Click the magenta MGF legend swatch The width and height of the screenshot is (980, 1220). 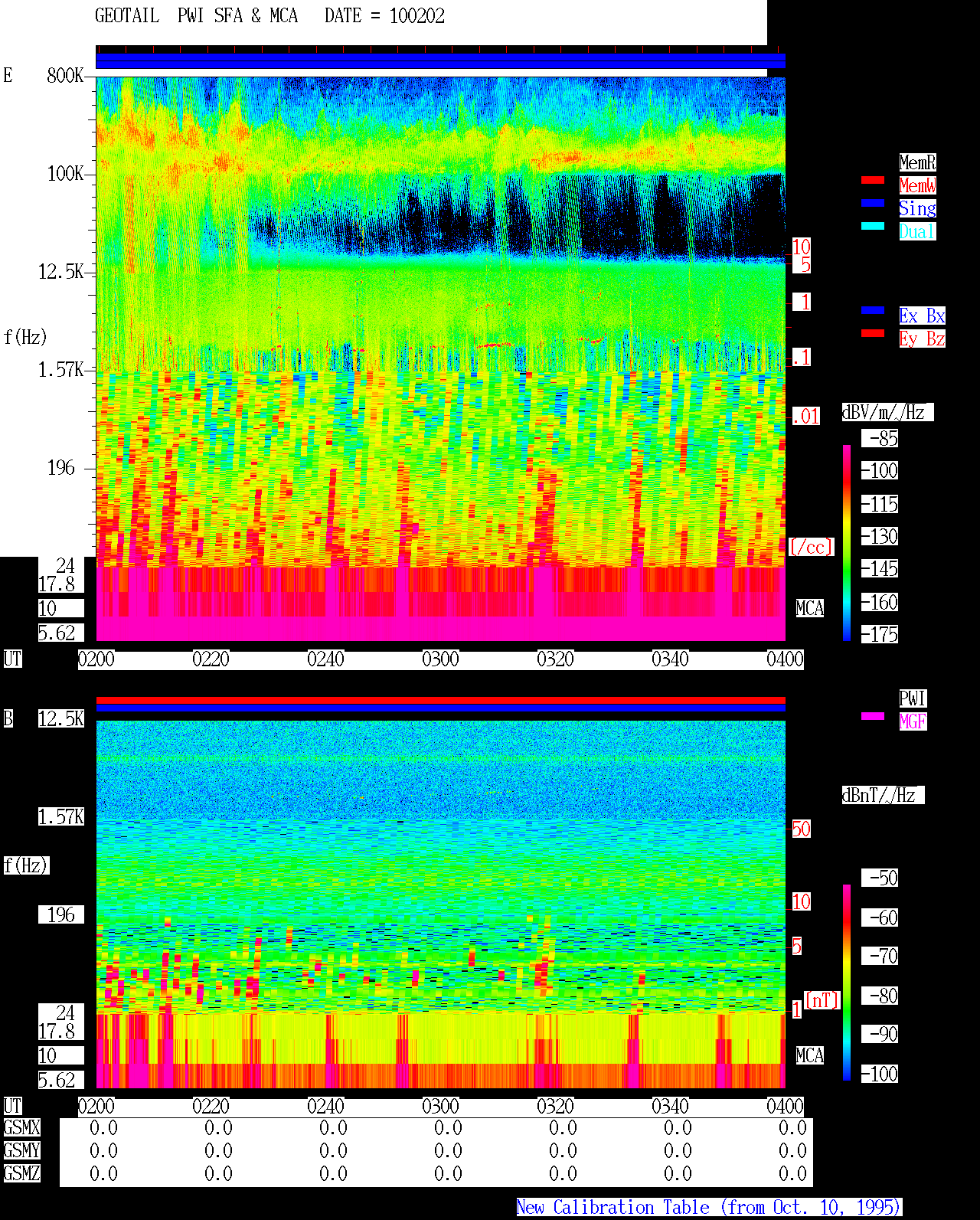pos(873,716)
